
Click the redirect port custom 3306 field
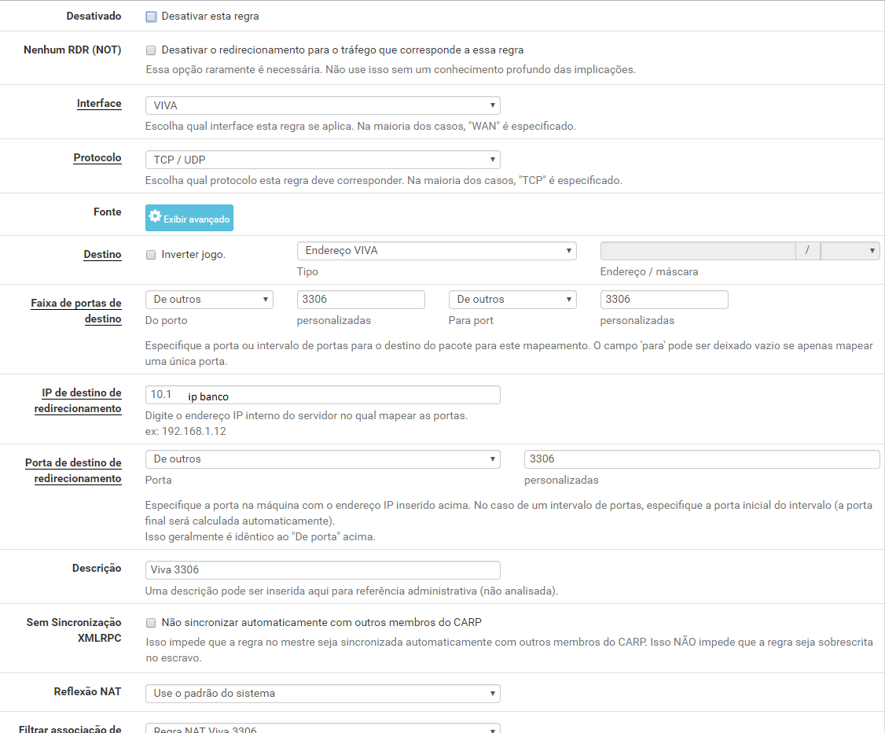tap(701, 459)
